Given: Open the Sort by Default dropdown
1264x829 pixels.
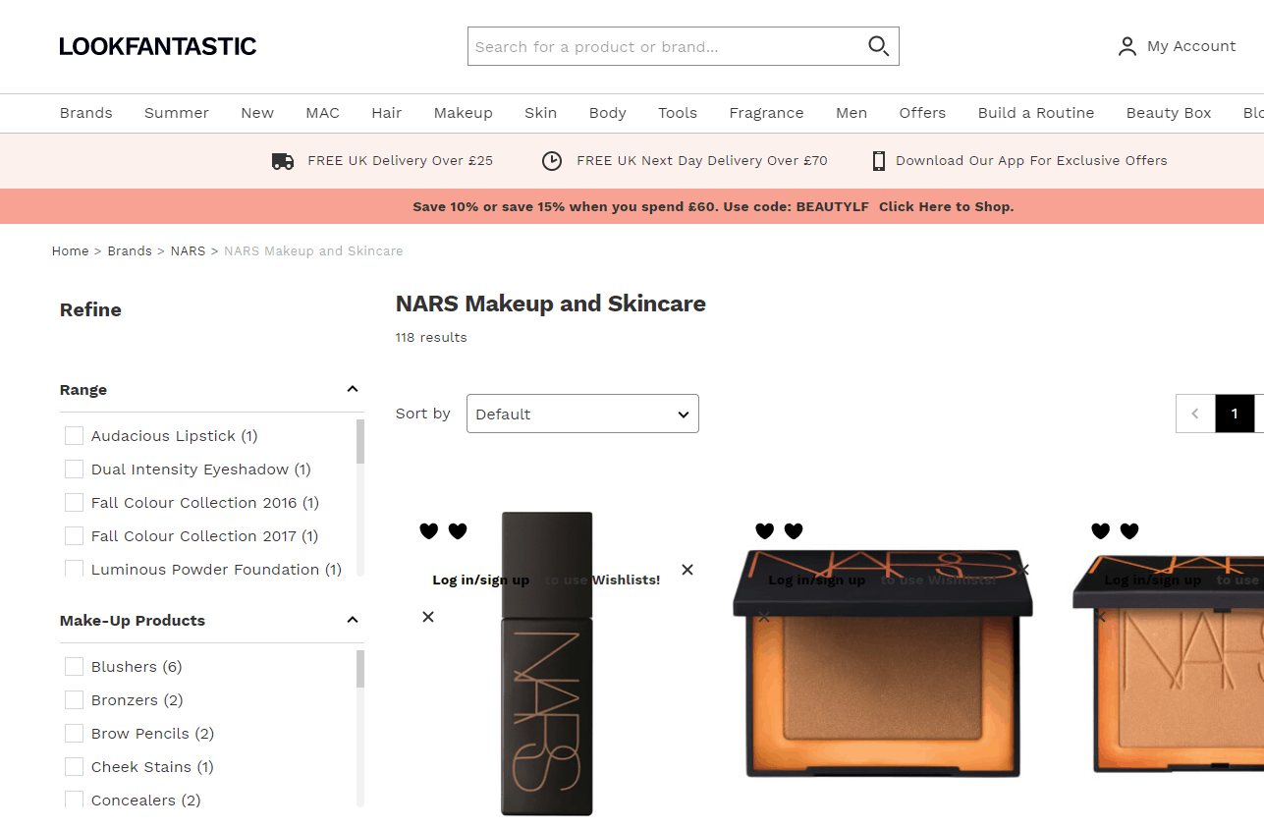Looking at the screenshot, I should 582,414.
